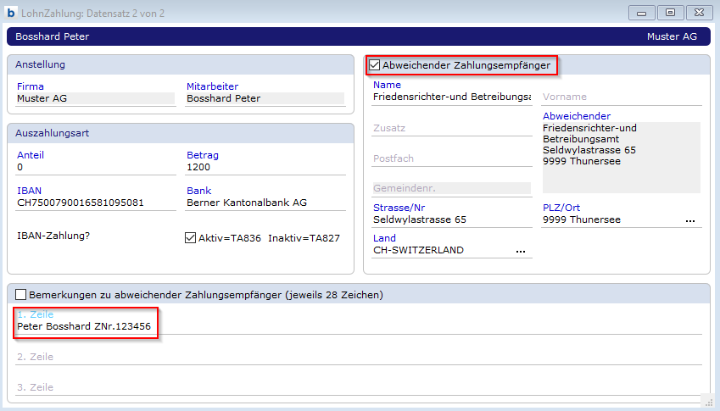The height and width of the screenshot is (411, 720).
Task: Edit the Strasse/Nr field Seldwylastrasse 65
Action: [451, 220]
